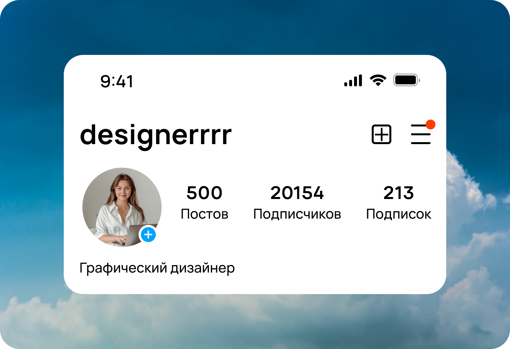Click the red notification dot on menu
Screen dimensions: 510x349
431,124
